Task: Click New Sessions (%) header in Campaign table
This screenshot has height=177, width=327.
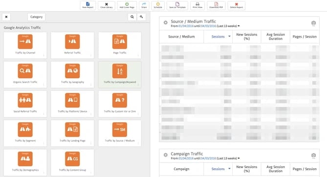Action: 247,169
